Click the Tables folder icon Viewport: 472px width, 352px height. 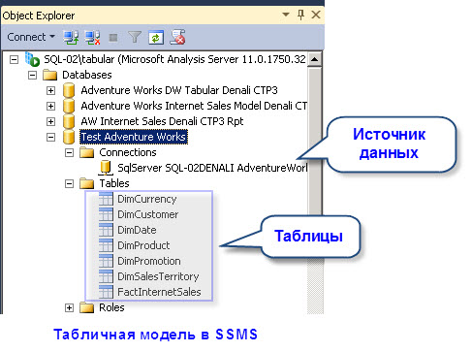pyautogui.click(x=87, y=183)
